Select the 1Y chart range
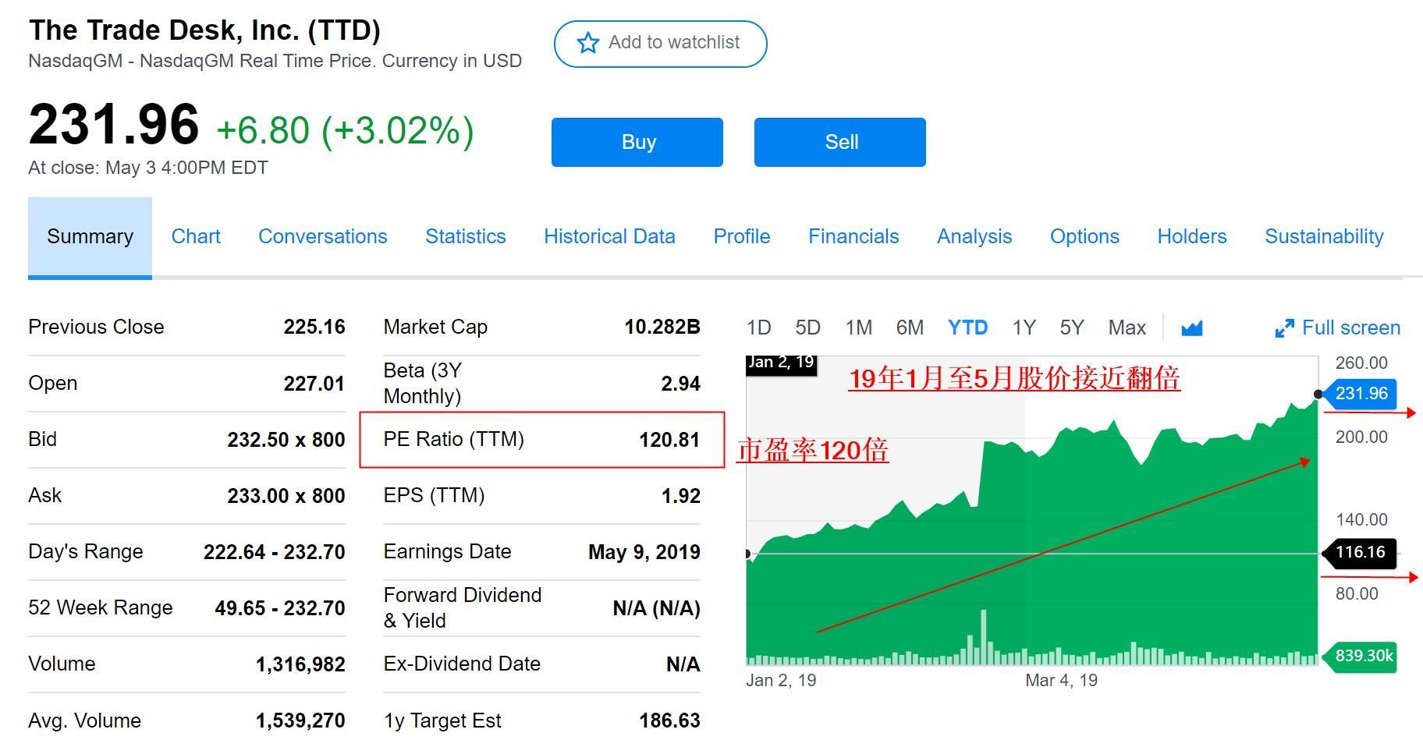Screen dimensions: 1423x740 [1024, 328]
